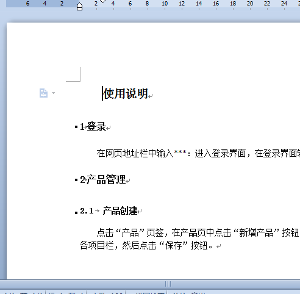
Task: Click the *** placeholder text in the paragraph
Action: [x=180, y=152]
